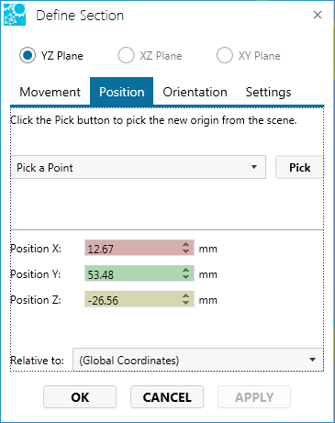Image resolution: width=335 pixels, height=423 pixels.
Task: Select XY Plane as section plane
Action: pos(225,56)
